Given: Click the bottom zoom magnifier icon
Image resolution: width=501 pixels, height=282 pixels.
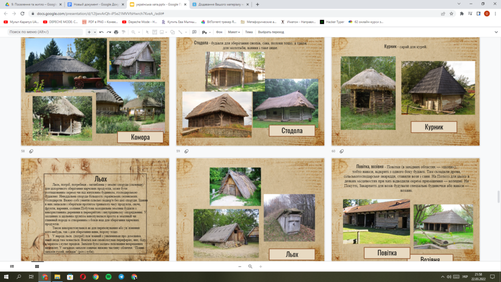Looking at the screenshot, I should (250, 267).
